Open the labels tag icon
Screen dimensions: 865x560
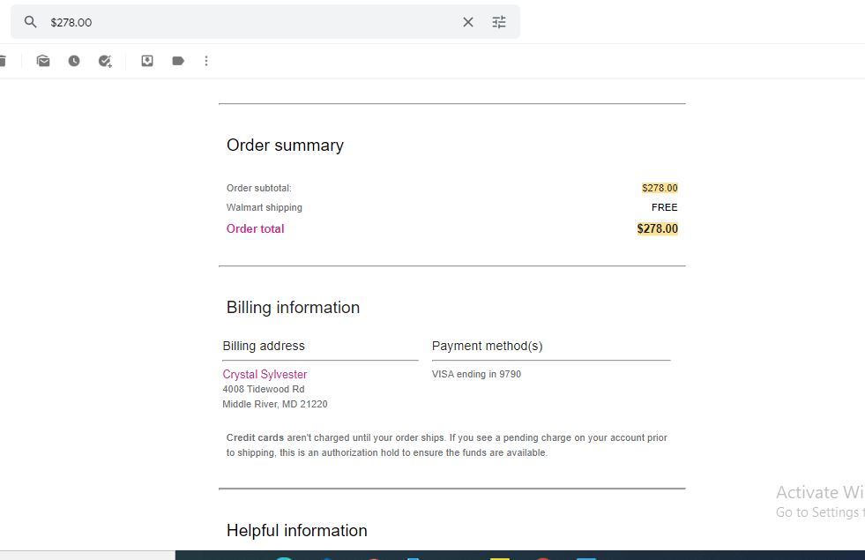(178, 61)
